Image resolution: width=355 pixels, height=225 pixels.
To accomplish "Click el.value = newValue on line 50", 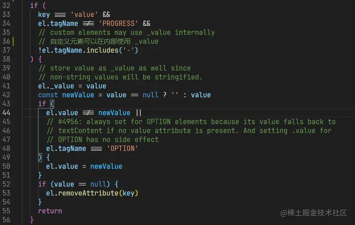I will pyautogui.click(x=84, y=167).
